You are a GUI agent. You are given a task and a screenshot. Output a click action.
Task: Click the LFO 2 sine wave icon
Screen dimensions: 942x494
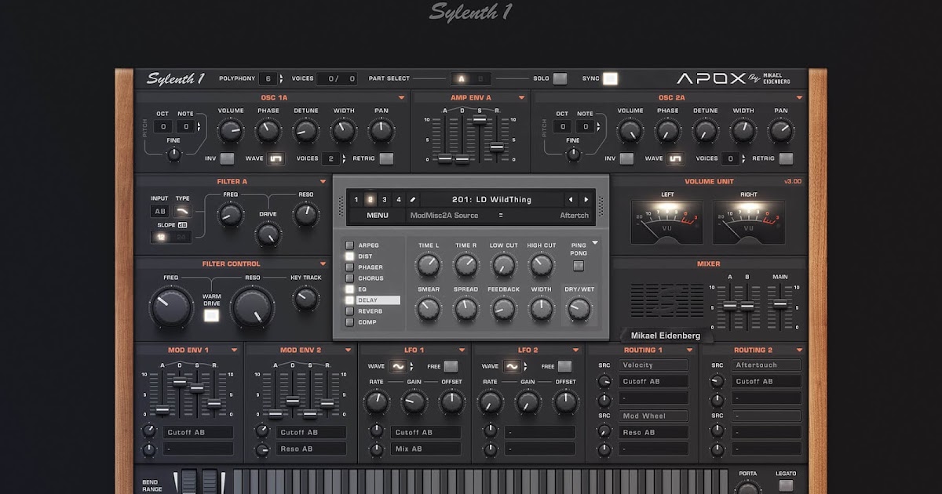coord(512,366)
